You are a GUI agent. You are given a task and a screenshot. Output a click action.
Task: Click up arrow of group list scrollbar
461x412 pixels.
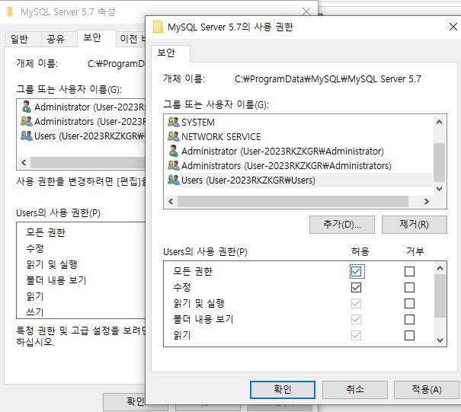[439, 122]
